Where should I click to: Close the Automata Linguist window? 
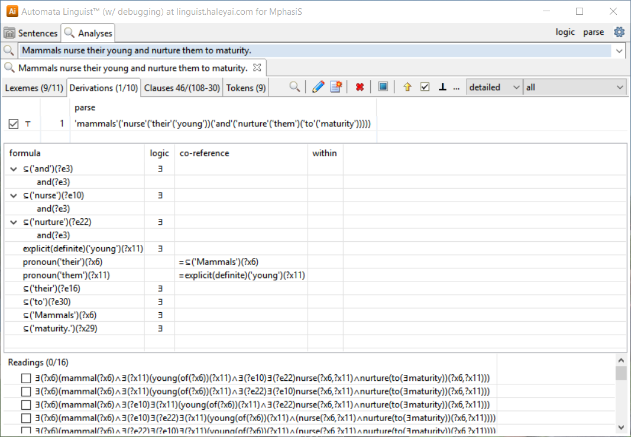tap(613, 11)
